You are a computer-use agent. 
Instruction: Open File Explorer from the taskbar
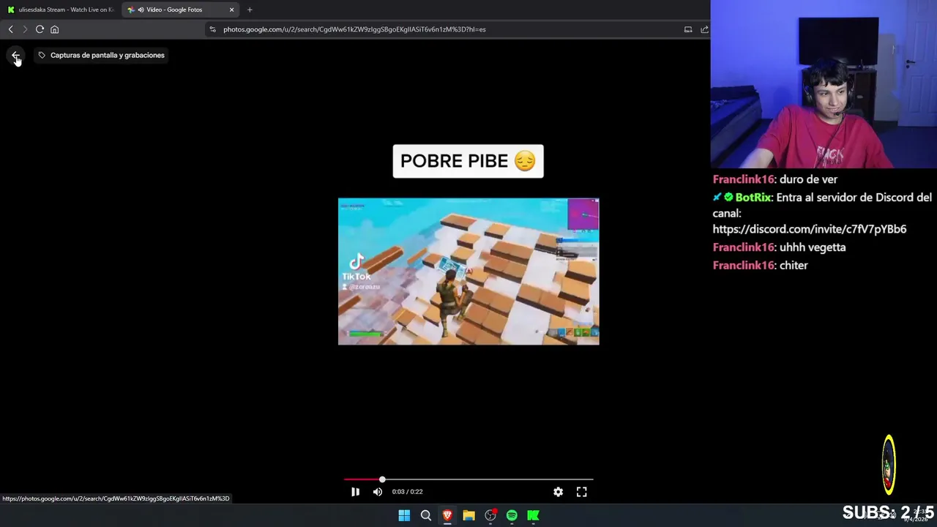click(468, 515)
